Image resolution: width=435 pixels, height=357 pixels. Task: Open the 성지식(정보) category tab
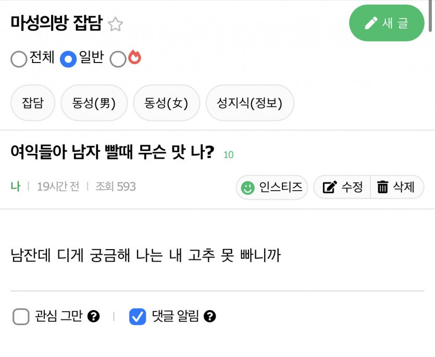tap(250, 103)
